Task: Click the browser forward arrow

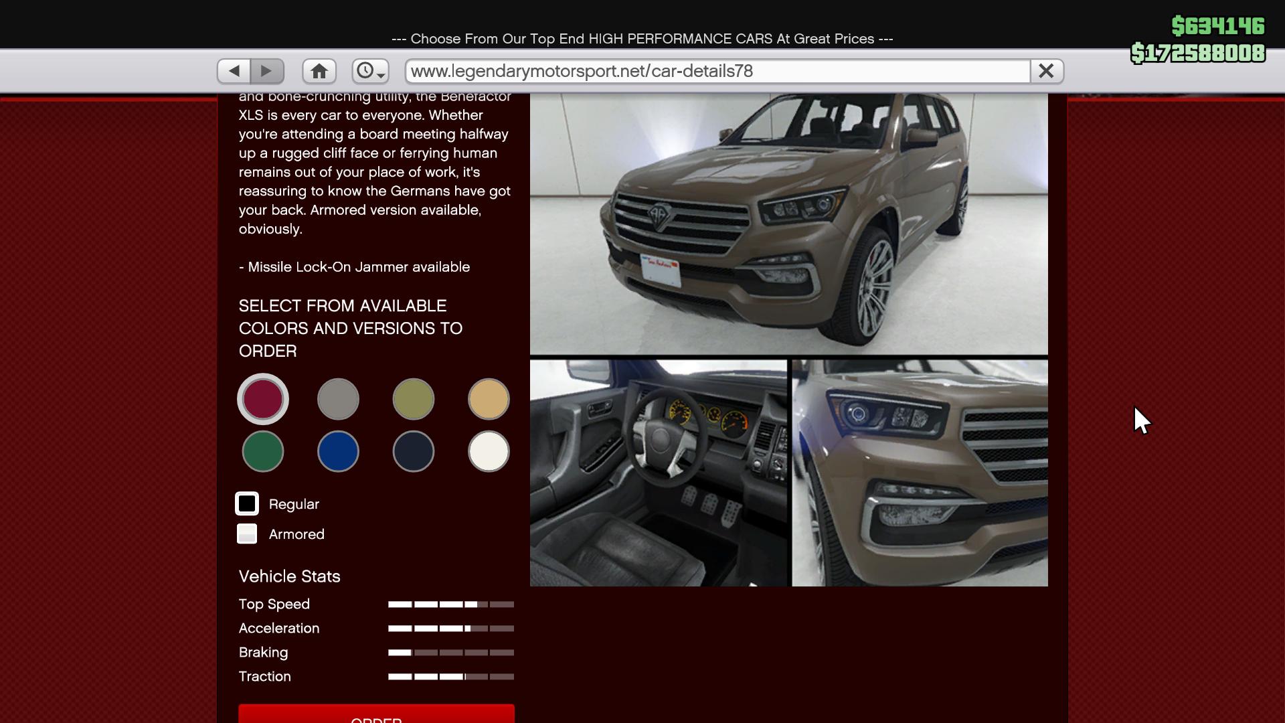Action: click(267, 70)
